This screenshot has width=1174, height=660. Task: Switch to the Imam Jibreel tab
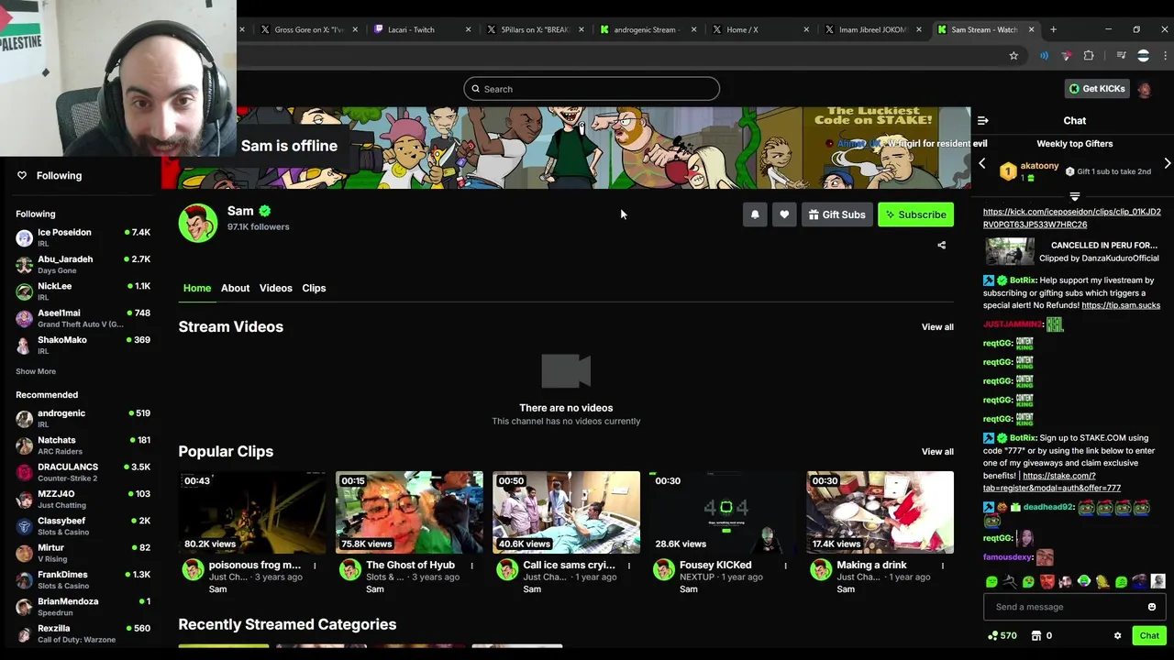click(x=871, y=29)
